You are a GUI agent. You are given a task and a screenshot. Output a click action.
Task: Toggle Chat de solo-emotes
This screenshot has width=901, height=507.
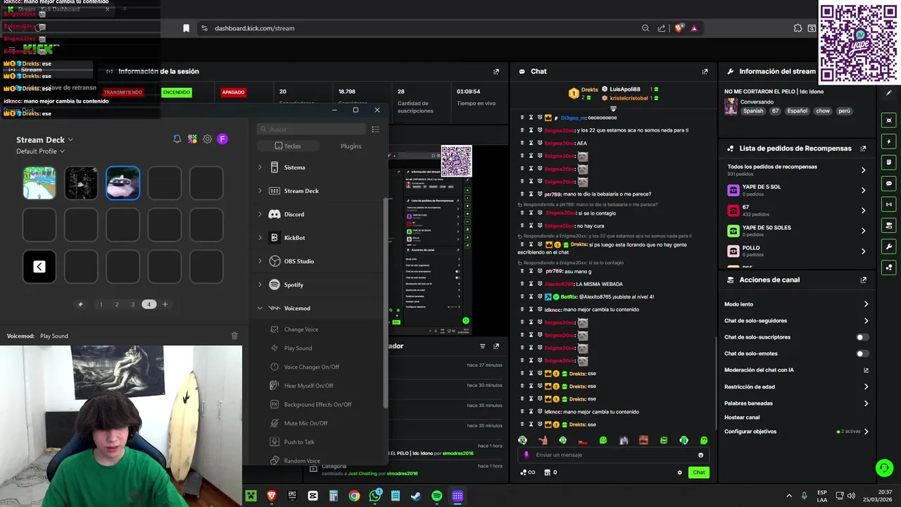(862, 353)
